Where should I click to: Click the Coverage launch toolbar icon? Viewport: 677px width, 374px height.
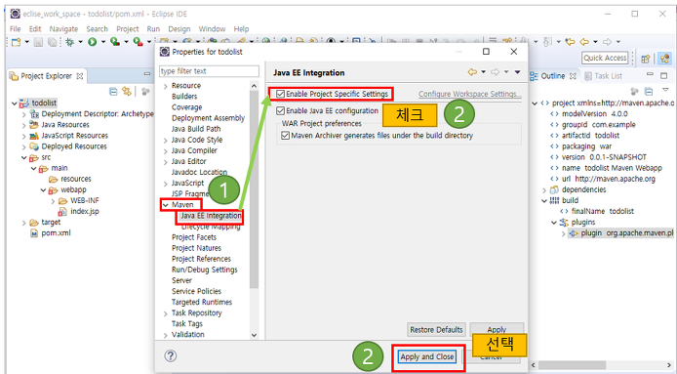click(115, 42)
